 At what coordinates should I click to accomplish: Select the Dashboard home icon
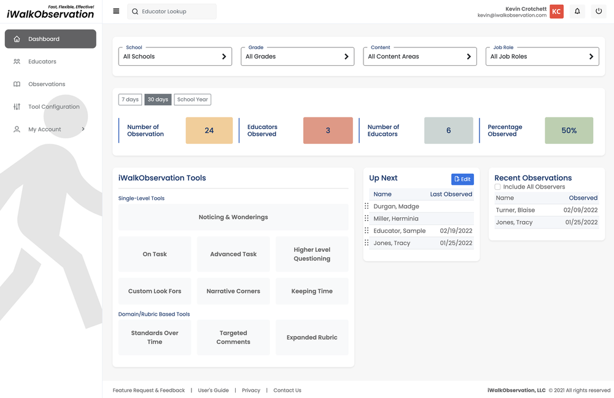tap(17, 38)
